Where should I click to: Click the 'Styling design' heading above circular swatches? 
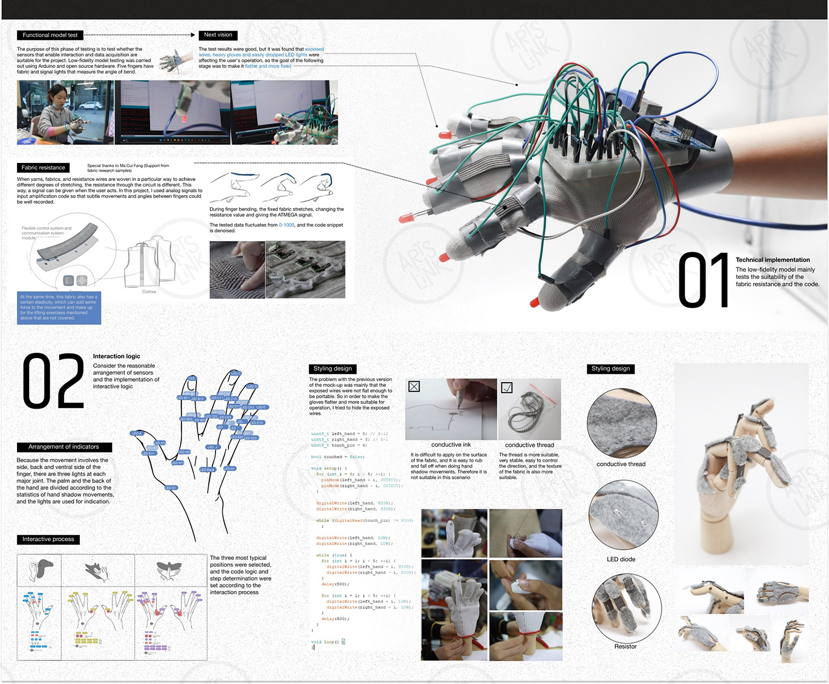pos(611,369)
